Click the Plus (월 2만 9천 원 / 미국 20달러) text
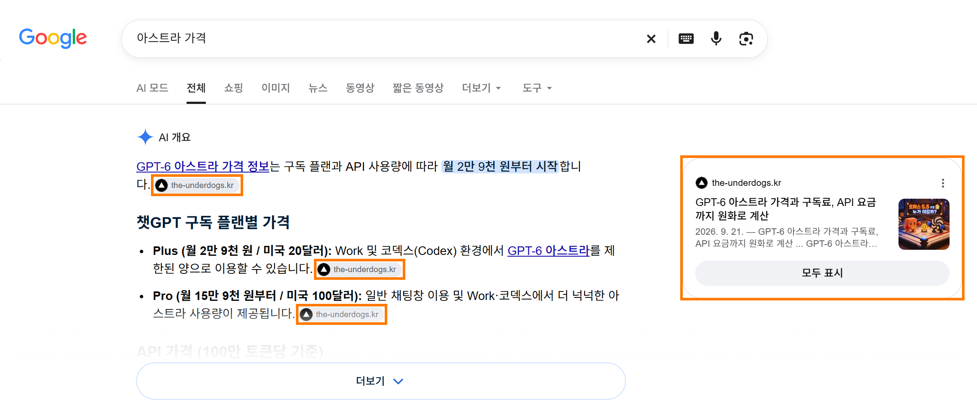977x409 pixels. 242,251
